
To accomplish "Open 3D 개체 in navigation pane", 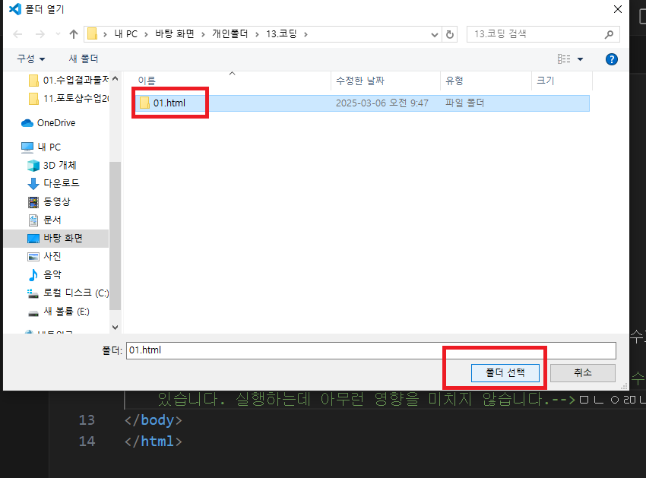I will [x=52, y=165].
